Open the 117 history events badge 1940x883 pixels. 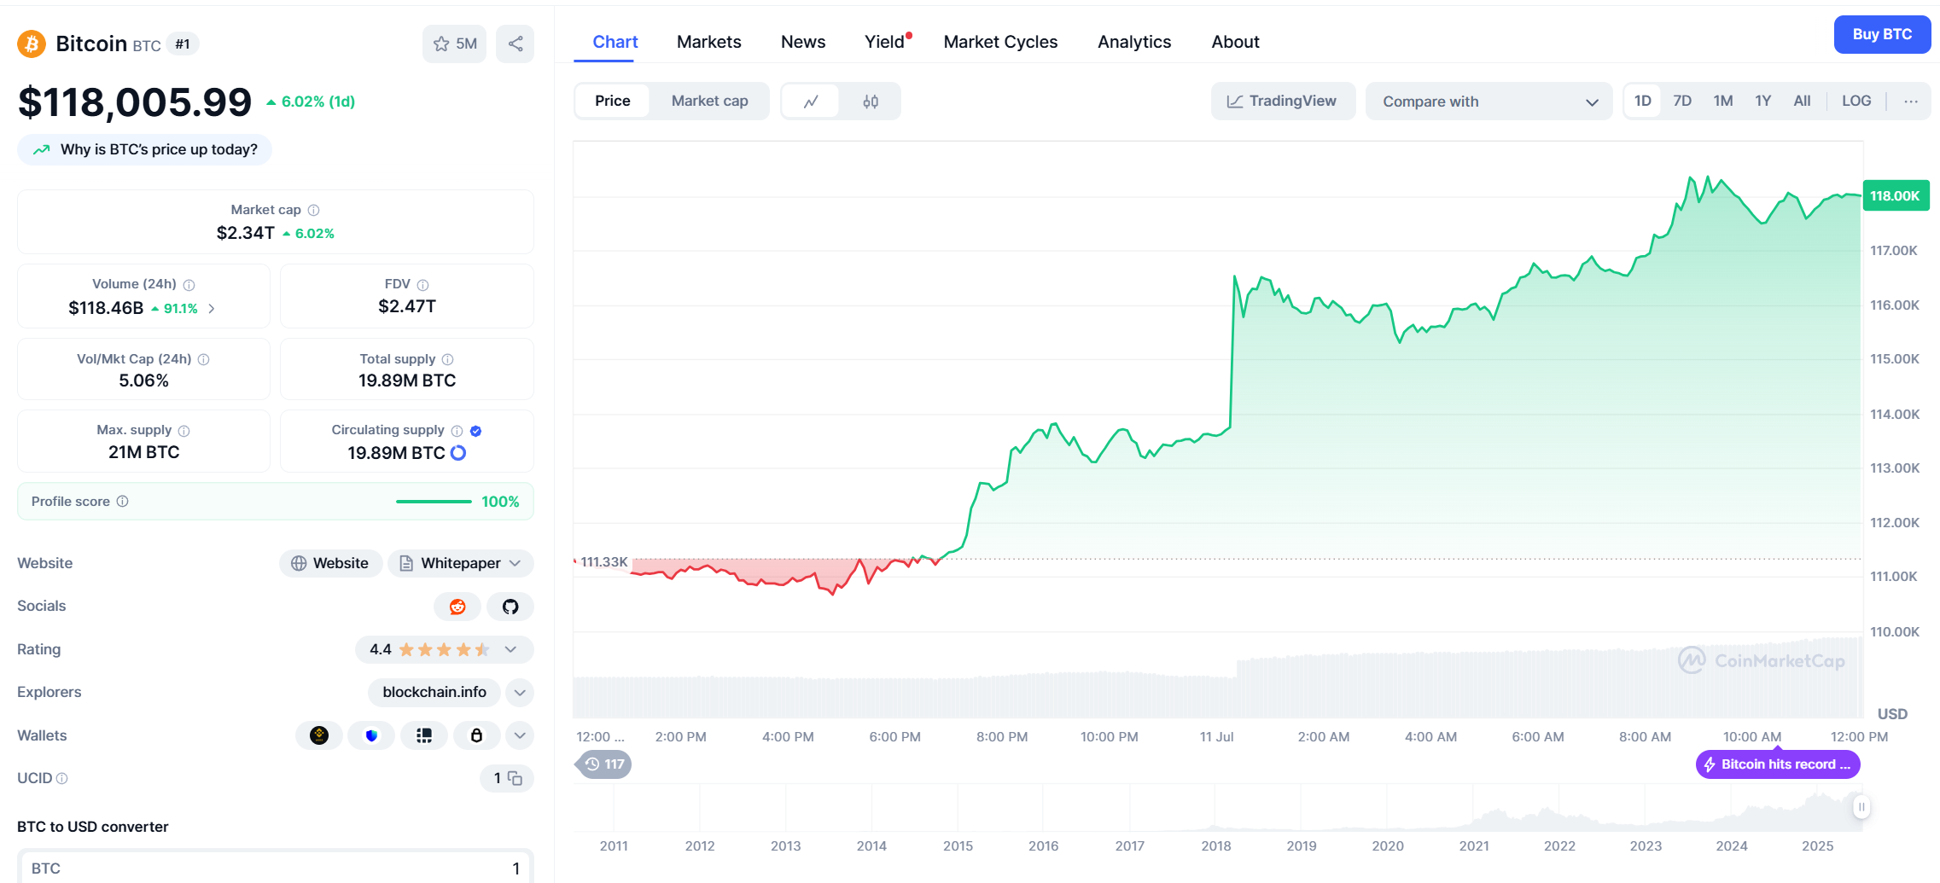(x=605, y=764)
